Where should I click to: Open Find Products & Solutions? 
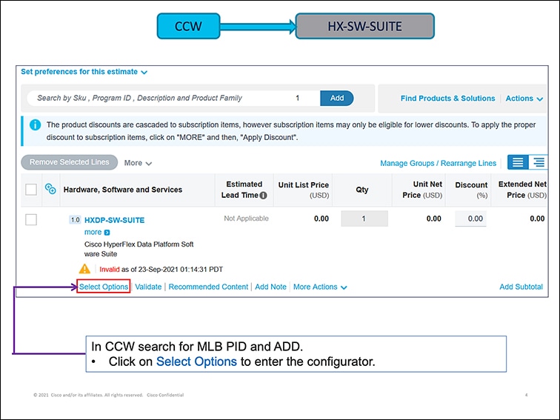[447, 99]
